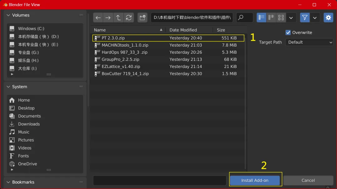Collapse the Bookmarks panel
337x189 pixels.
(x=8, y=182)
